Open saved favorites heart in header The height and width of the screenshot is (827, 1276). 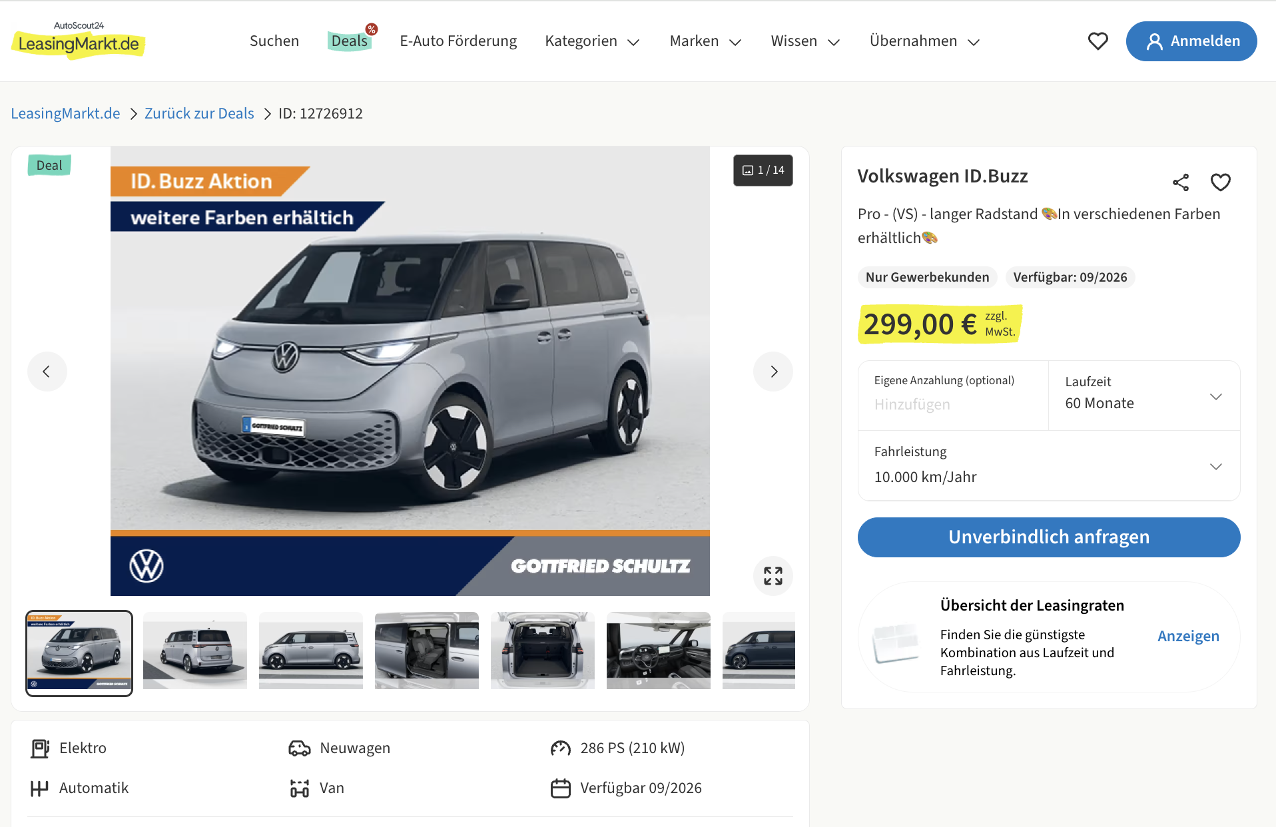(x=1098, y=41)
